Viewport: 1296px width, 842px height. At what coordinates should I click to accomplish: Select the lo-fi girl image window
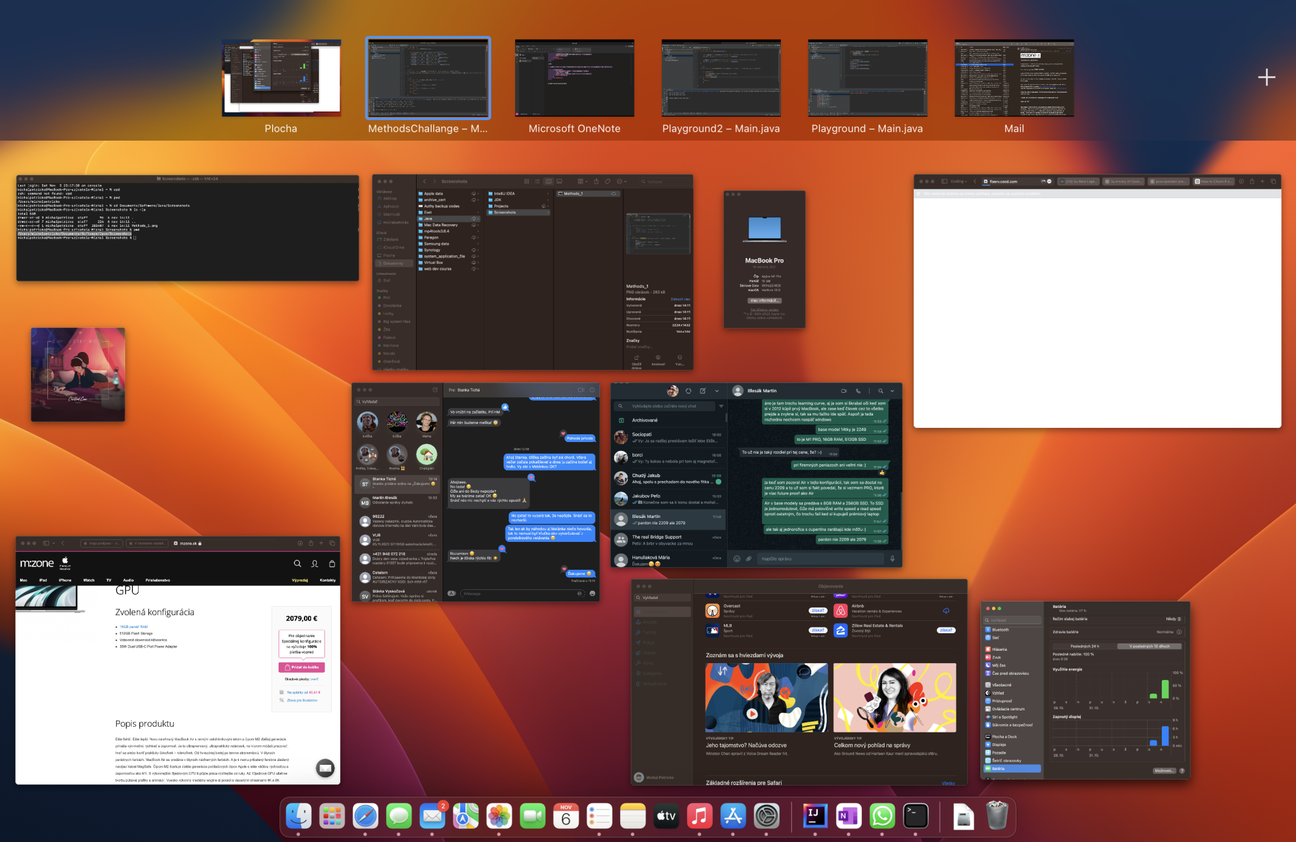78,375
